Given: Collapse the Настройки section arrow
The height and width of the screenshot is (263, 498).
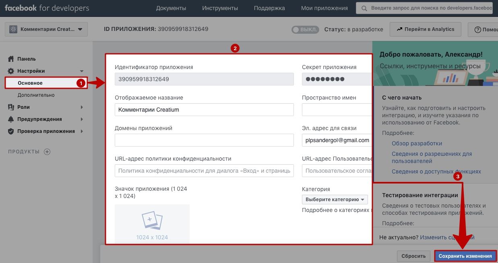Looking at the screenshot, I should click(x=82, y=71).
